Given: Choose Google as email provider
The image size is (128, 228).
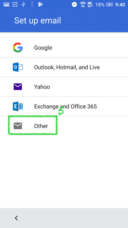Looking at the screenshot, I should click(x=64, y=47).
